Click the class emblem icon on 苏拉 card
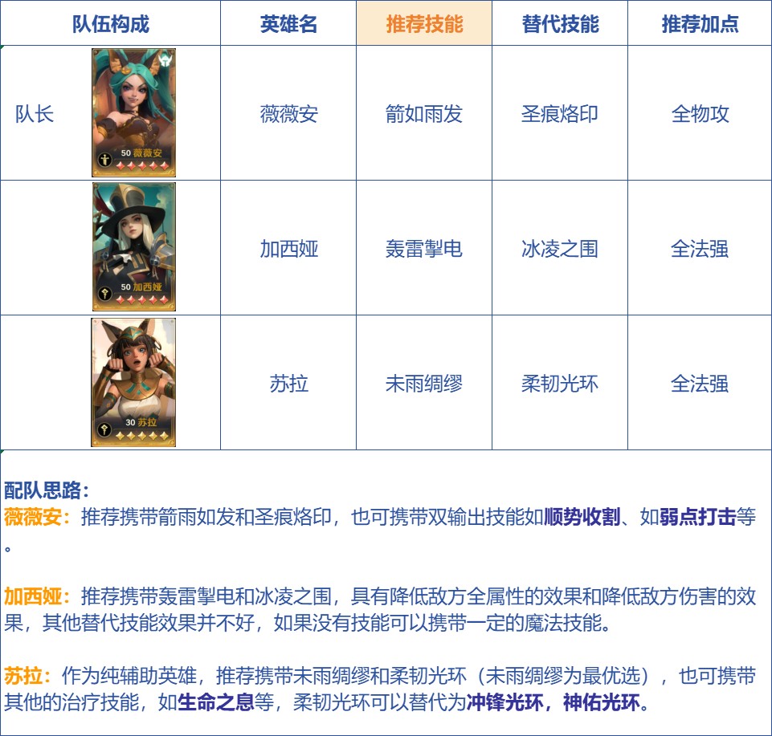This screenshot has width=772, height=736. (x=104, y=429)
